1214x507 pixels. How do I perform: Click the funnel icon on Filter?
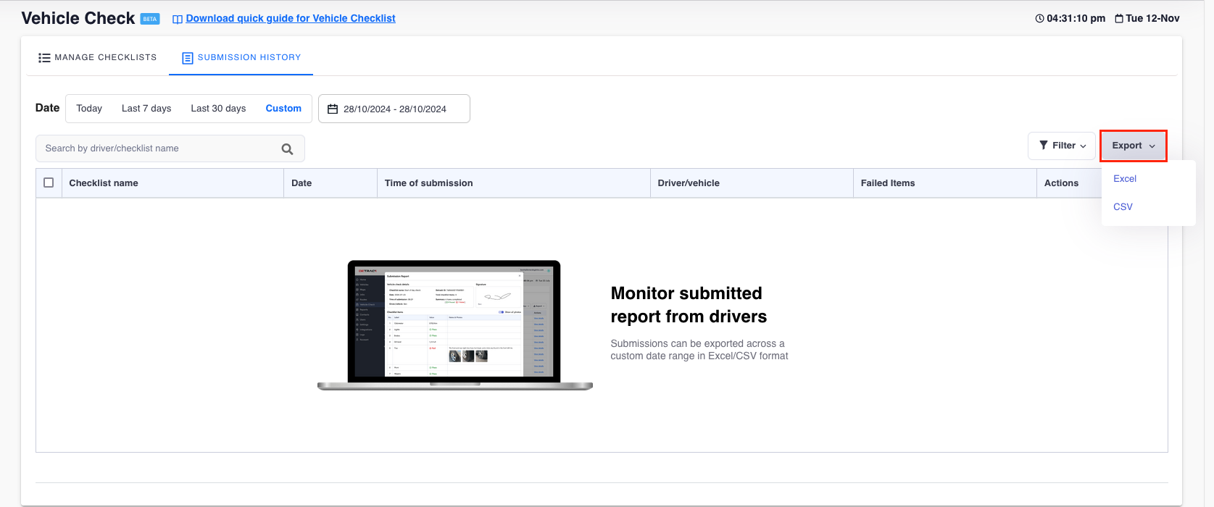click(x=1043, y=146)
